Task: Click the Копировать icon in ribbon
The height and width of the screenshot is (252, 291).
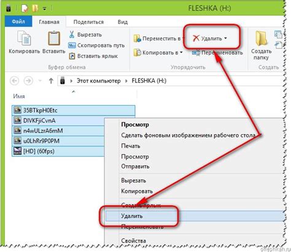Action: (x=24, y=38)
